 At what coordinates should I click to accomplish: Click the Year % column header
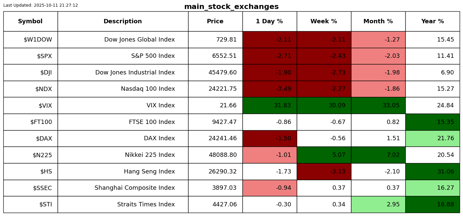[432, 22]
